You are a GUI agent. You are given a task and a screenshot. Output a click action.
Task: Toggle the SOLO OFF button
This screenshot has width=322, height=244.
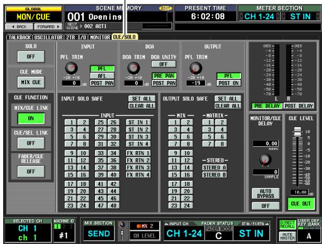click(31, 56)
